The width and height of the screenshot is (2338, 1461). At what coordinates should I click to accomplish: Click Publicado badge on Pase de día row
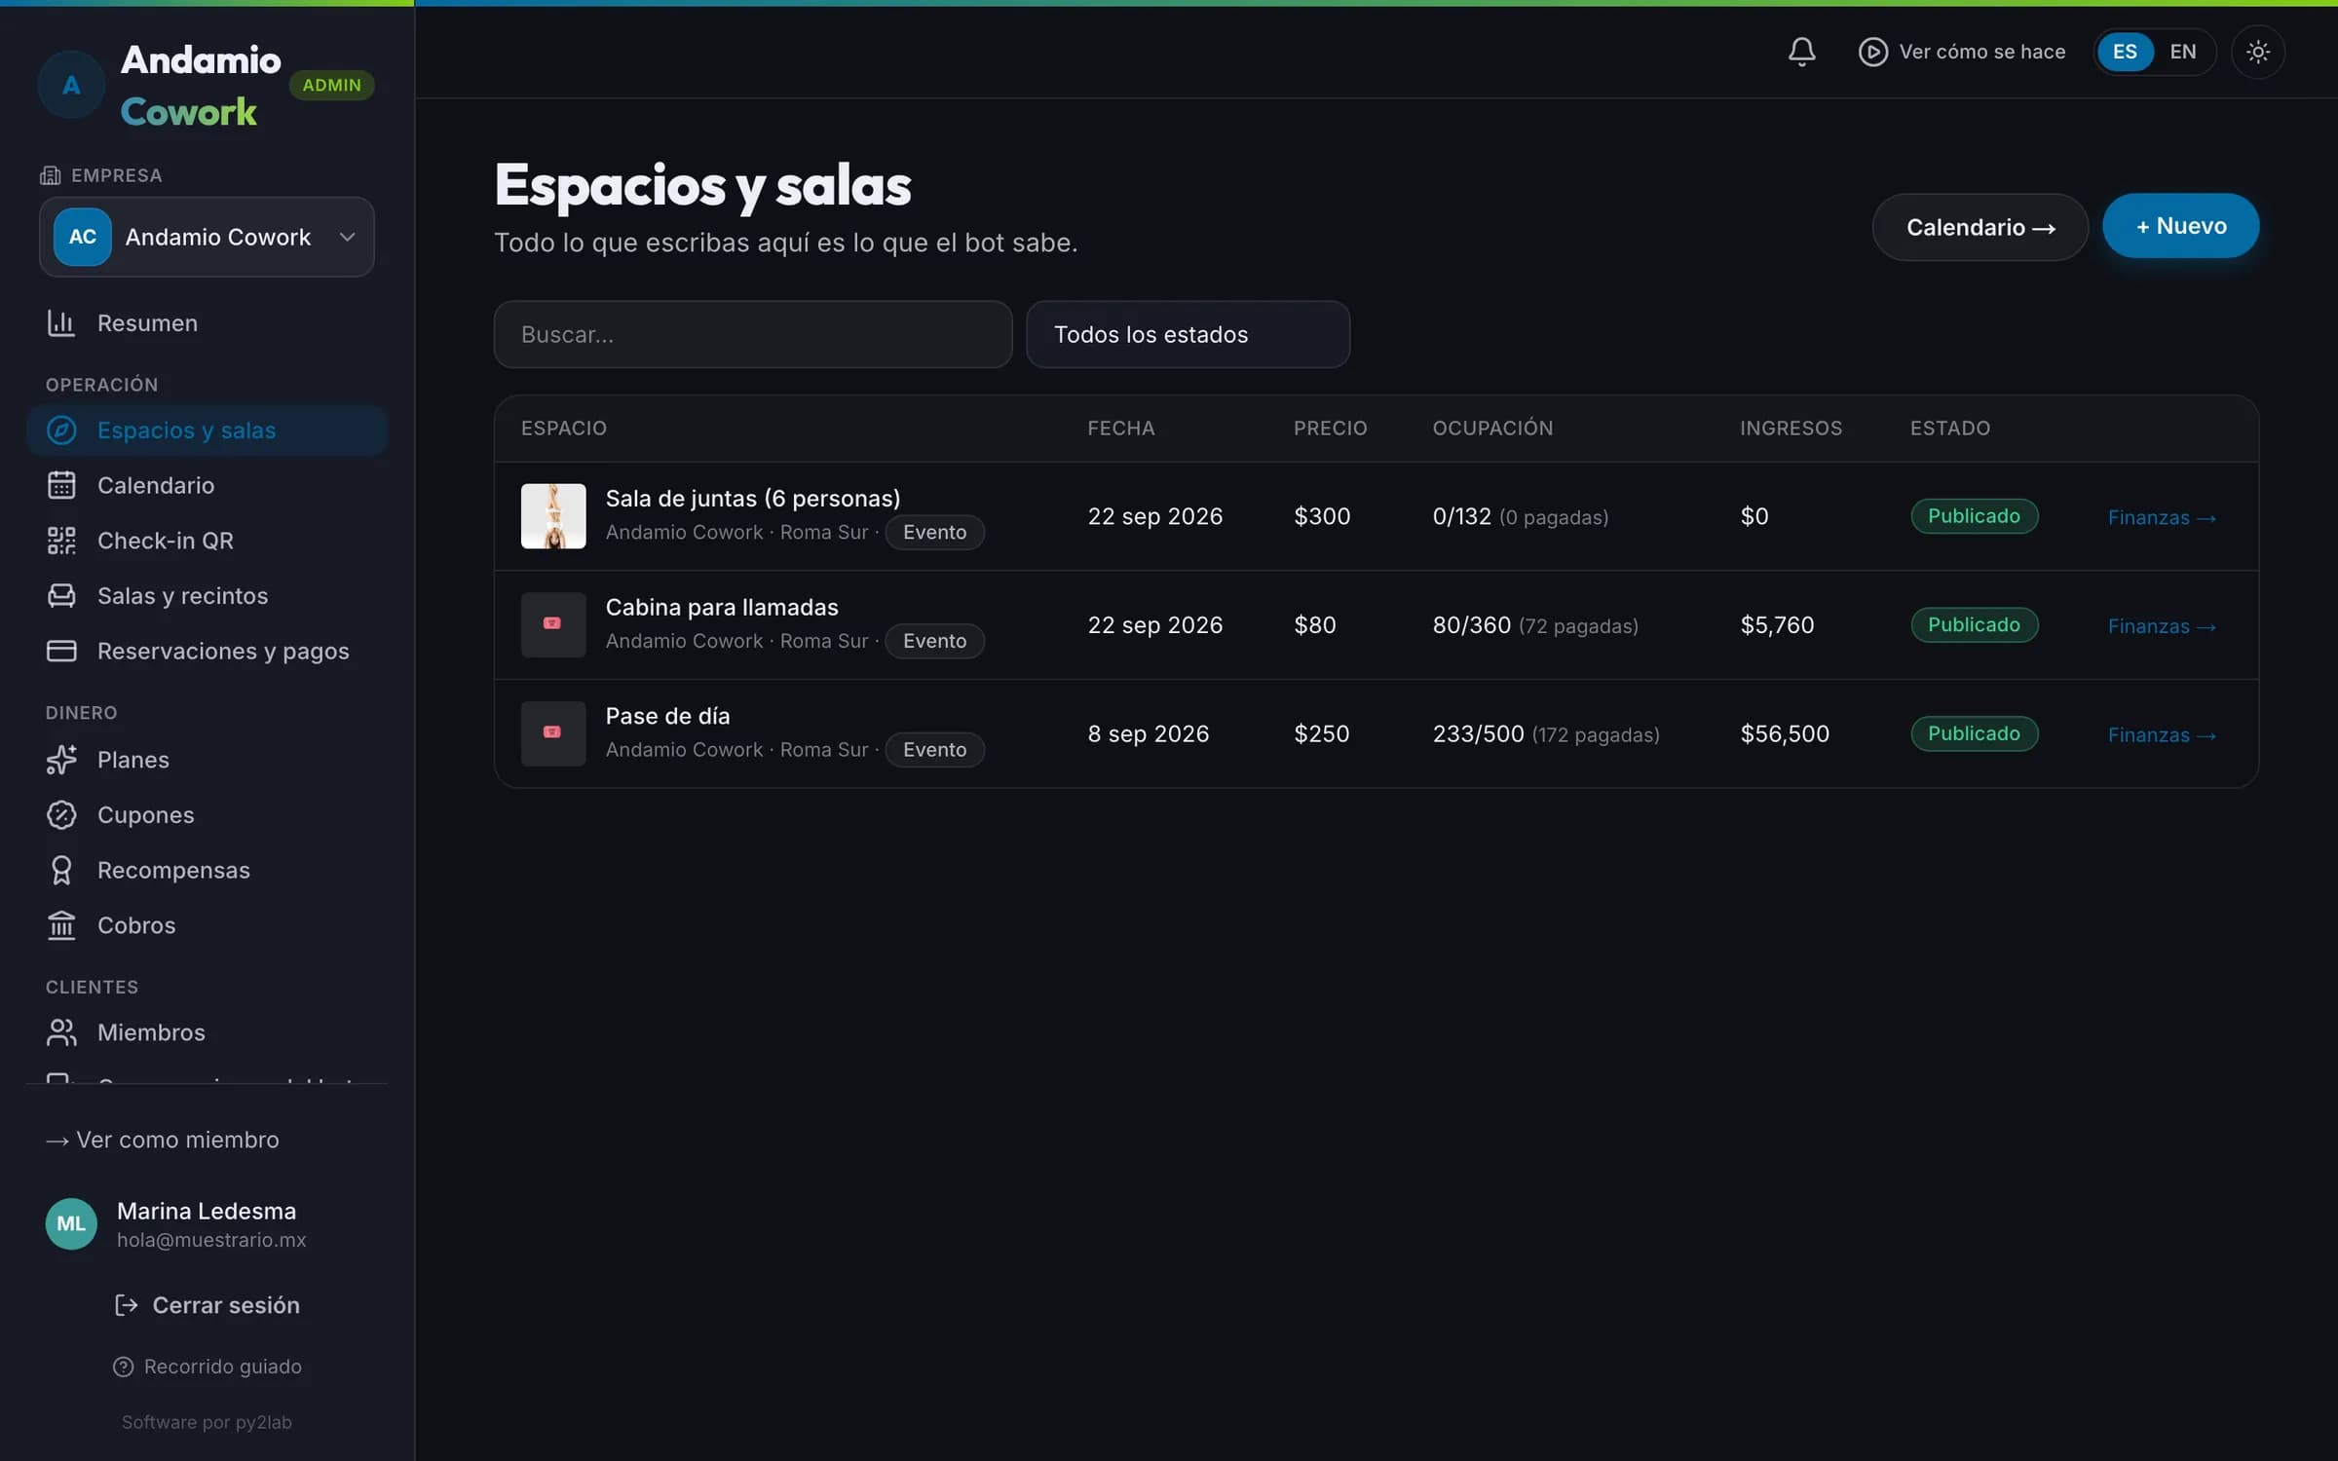click(x=1974, y=733)
